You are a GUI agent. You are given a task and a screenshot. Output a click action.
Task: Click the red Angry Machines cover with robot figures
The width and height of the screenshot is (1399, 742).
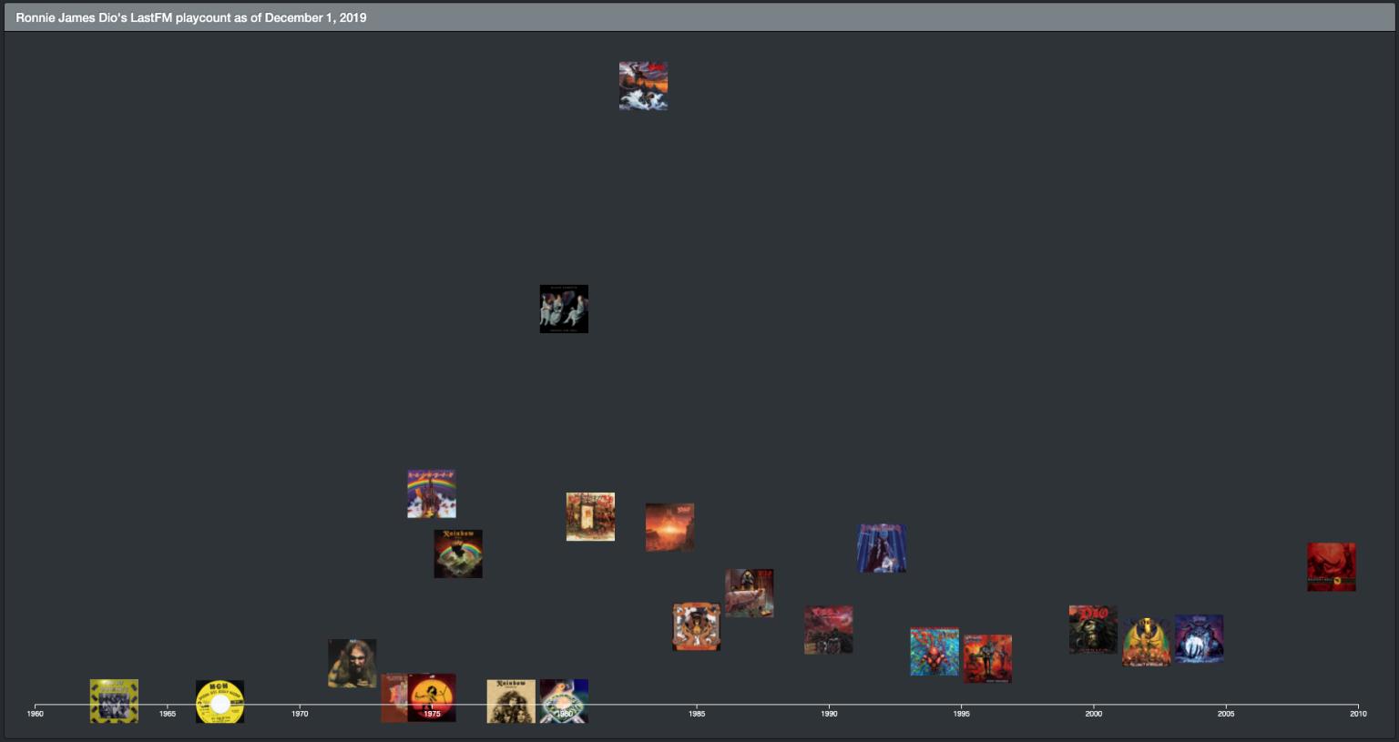(987, 659)
